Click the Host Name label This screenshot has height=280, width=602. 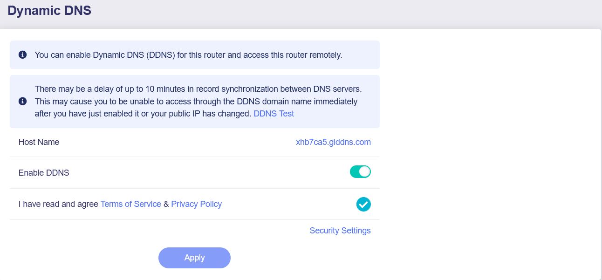(x=39, y=142)
